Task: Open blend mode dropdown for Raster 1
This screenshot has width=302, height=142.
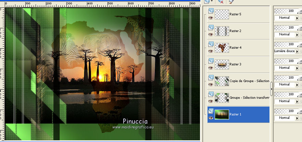Action: tap(297, 118)
